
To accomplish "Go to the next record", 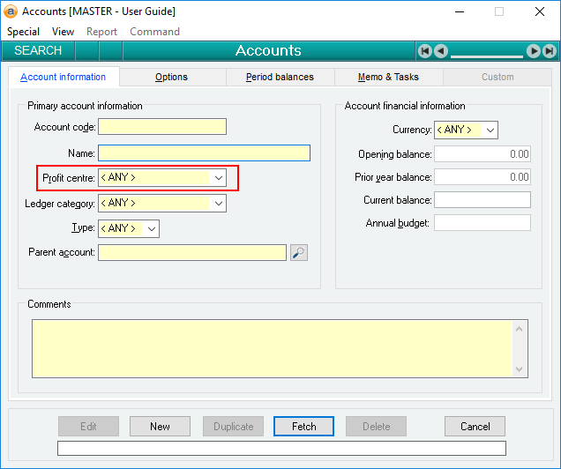I will [x=534, y=51].
